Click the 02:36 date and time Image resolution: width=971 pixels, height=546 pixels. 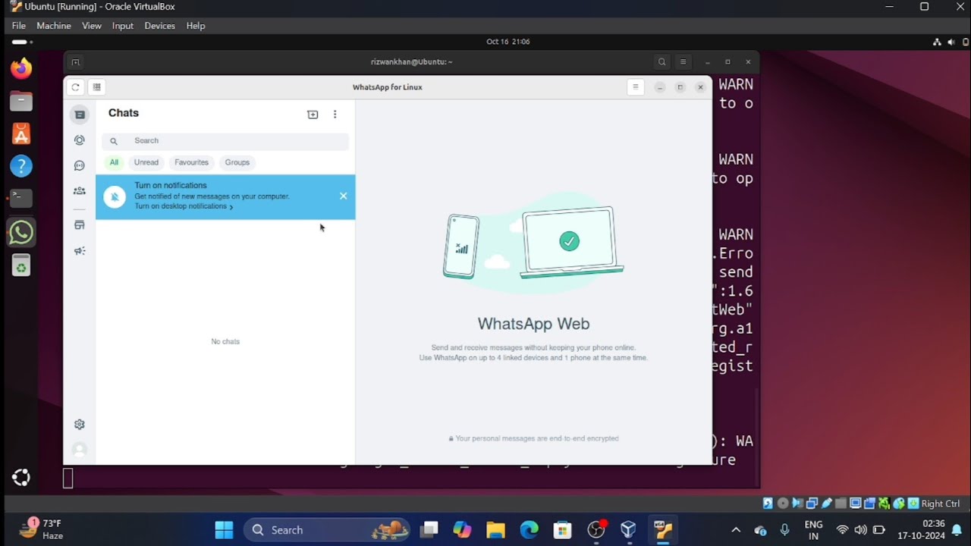921,530
